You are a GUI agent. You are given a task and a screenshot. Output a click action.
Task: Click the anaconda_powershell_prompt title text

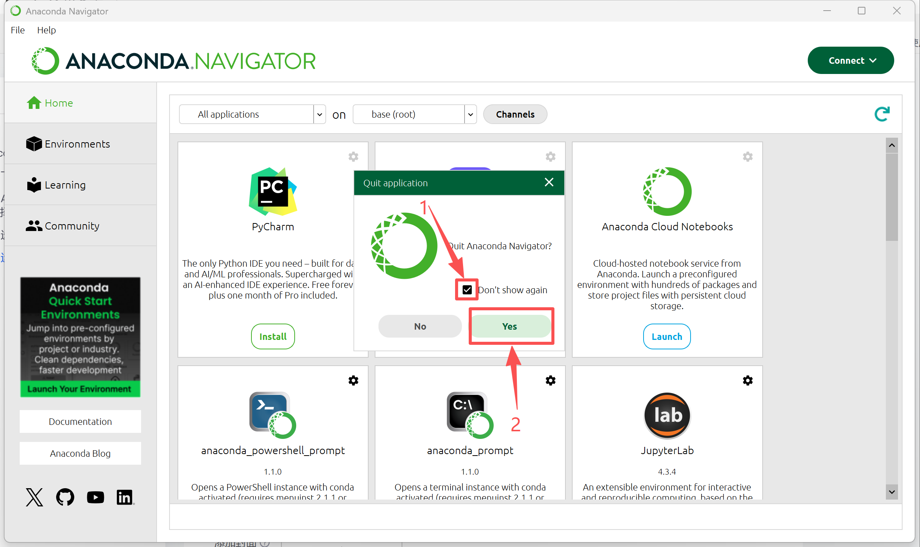[273, 450]
